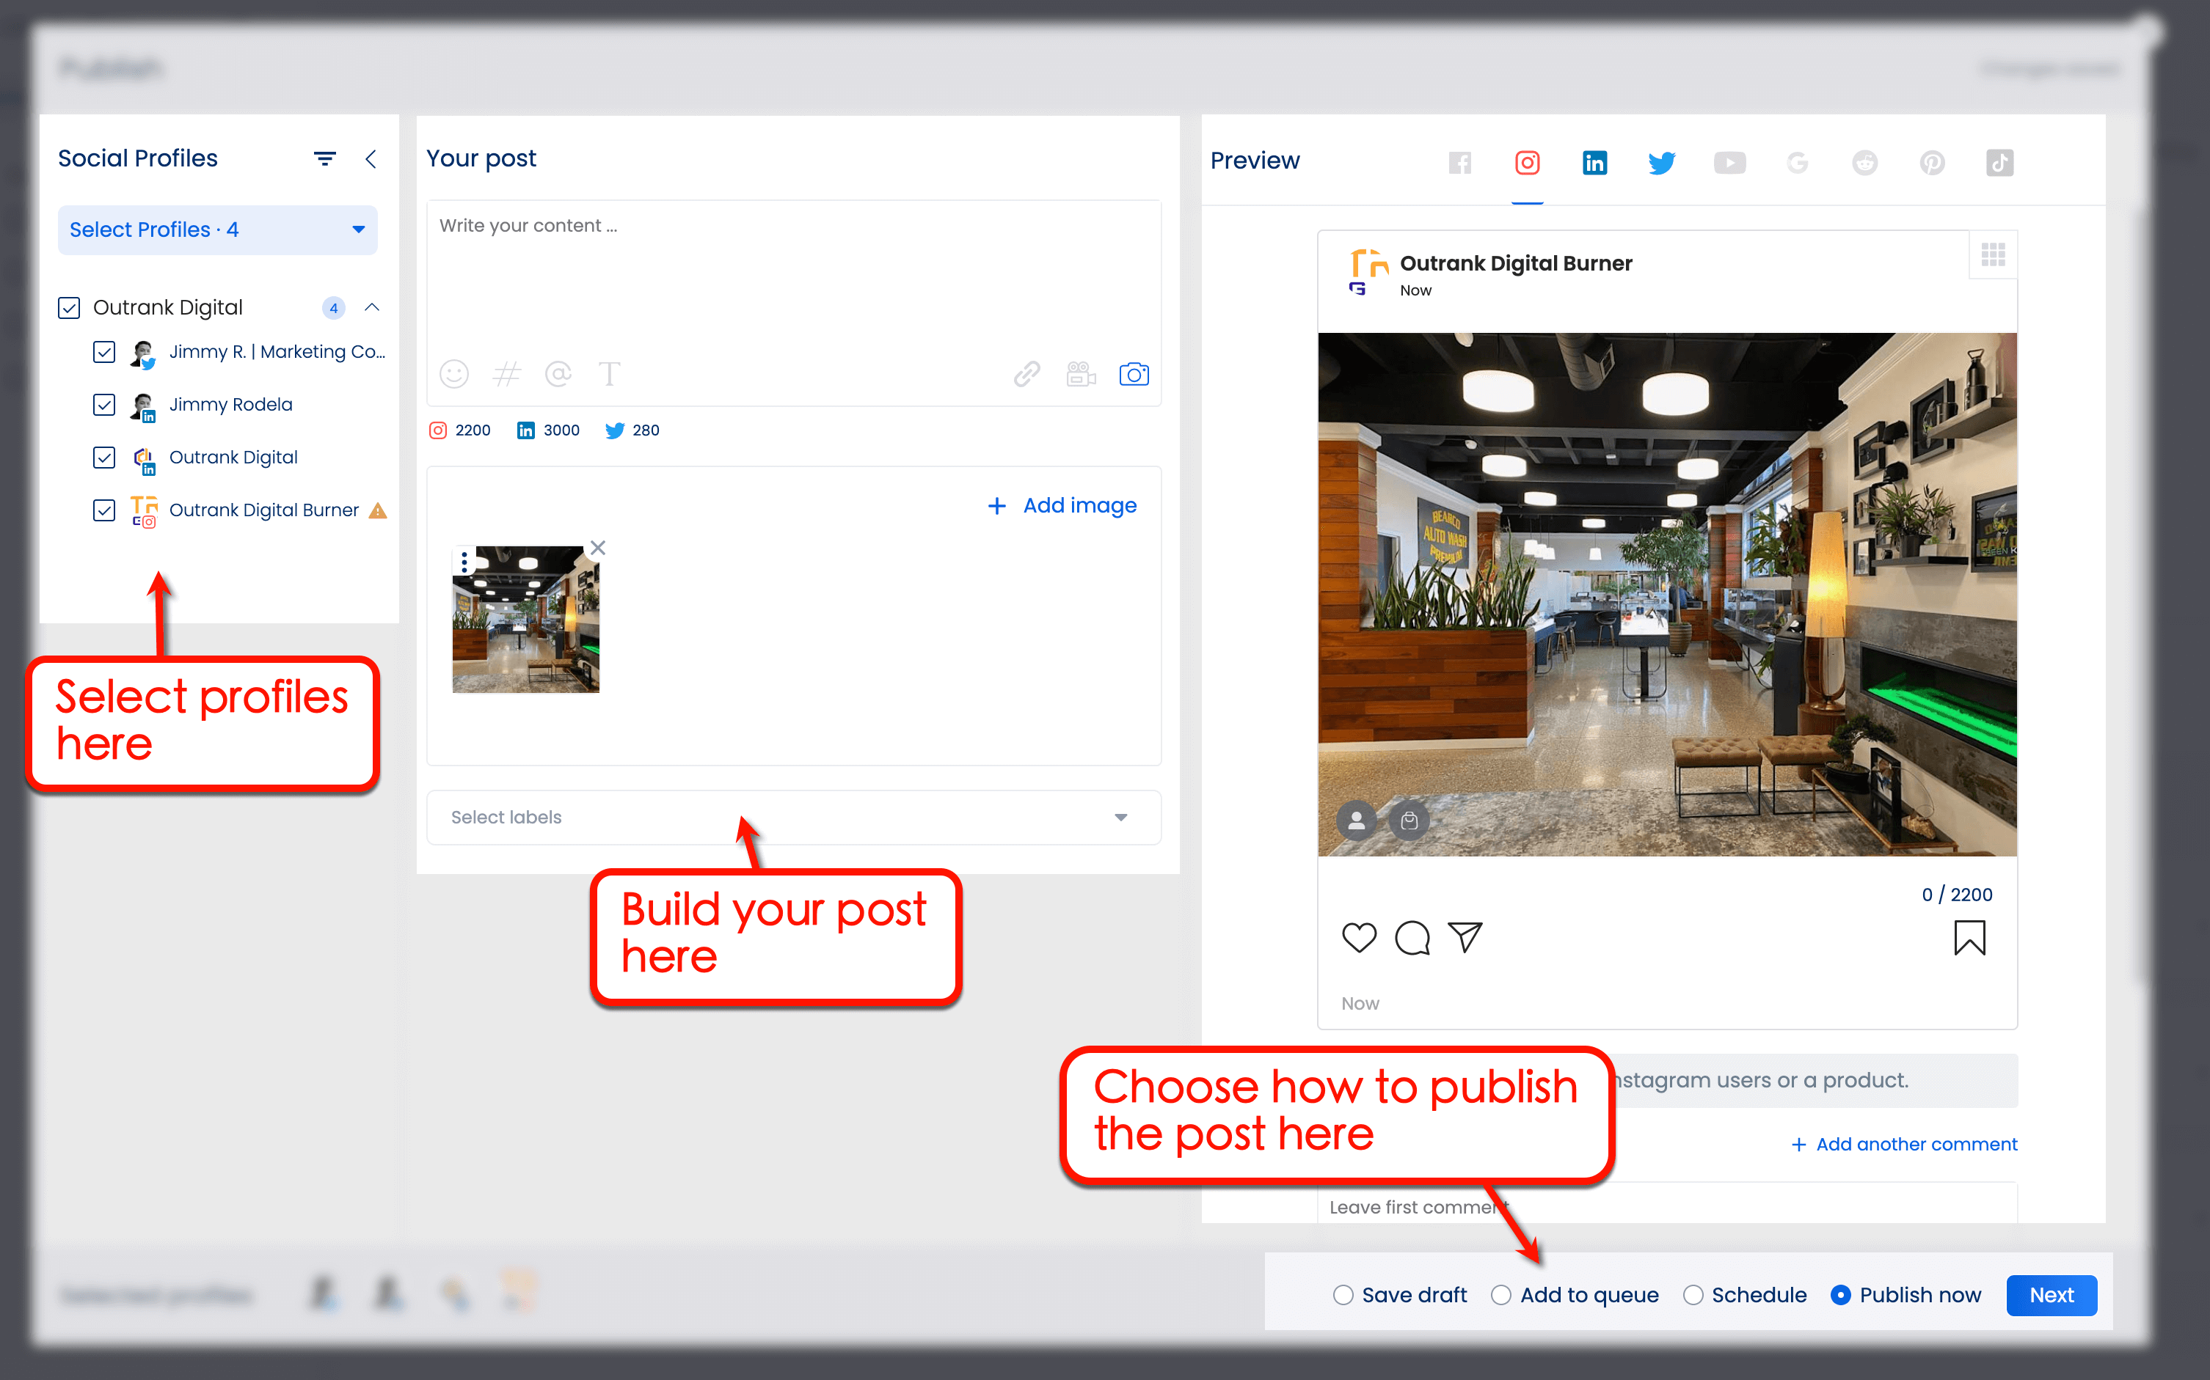This screenshot has width=2210, height=1380.
Task: Uncheck the Outrank Digital Burner profile
Action: pyautogui.click(x=104, y=510)
